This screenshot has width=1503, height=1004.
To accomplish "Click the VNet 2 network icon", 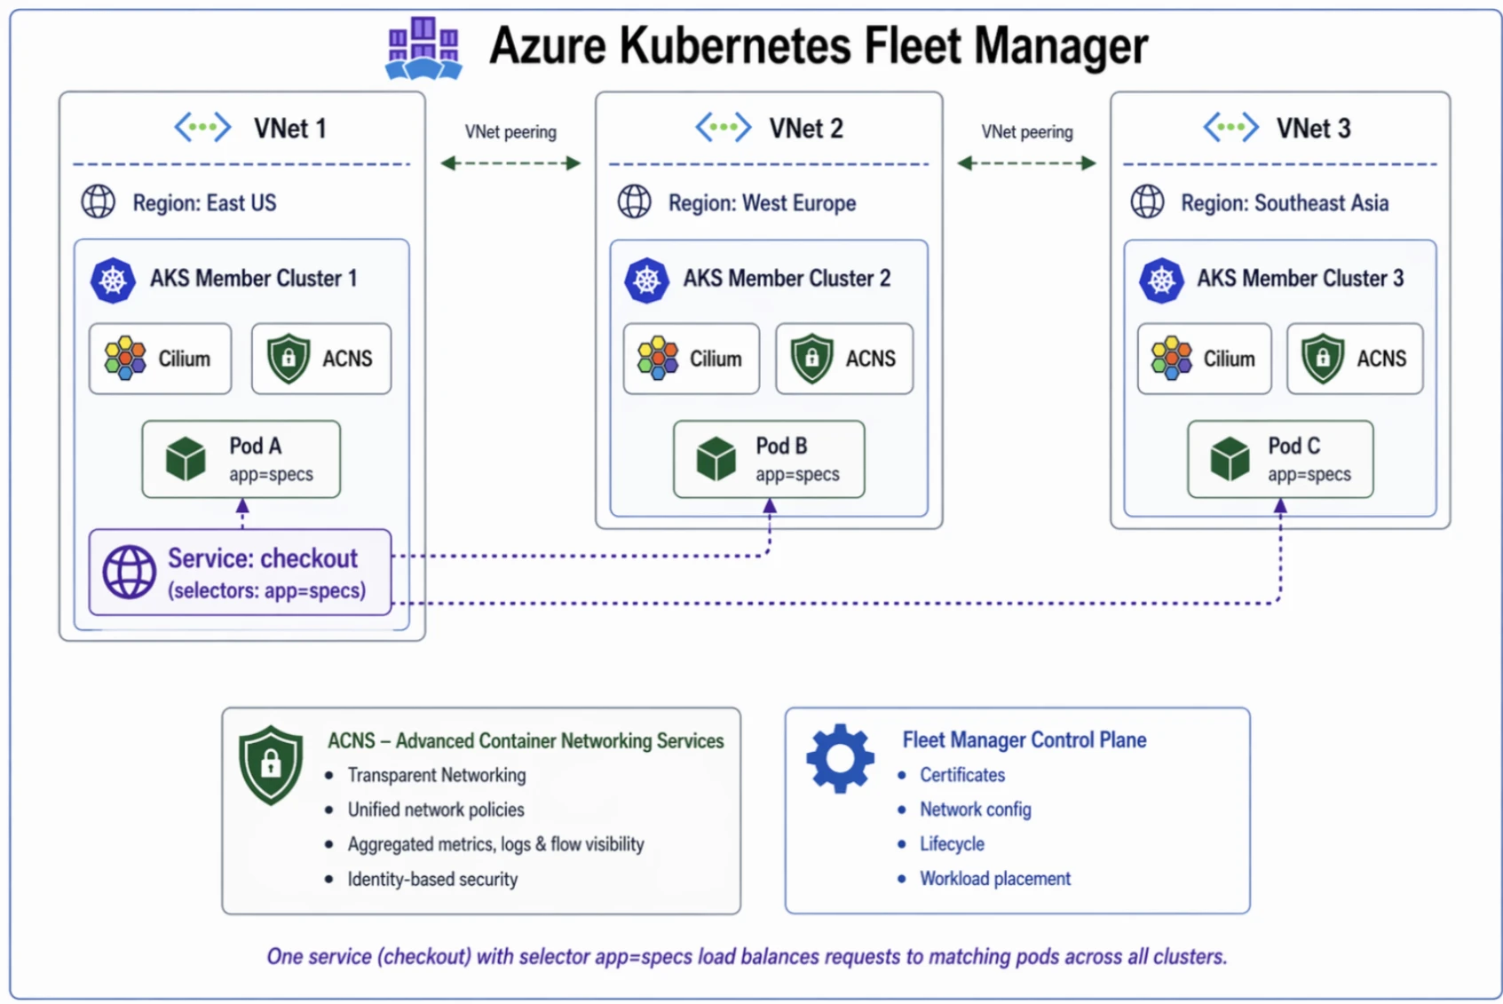I will tap(723, 128).
